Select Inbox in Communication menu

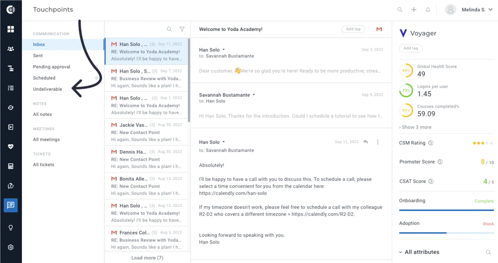tap(63, 44)
